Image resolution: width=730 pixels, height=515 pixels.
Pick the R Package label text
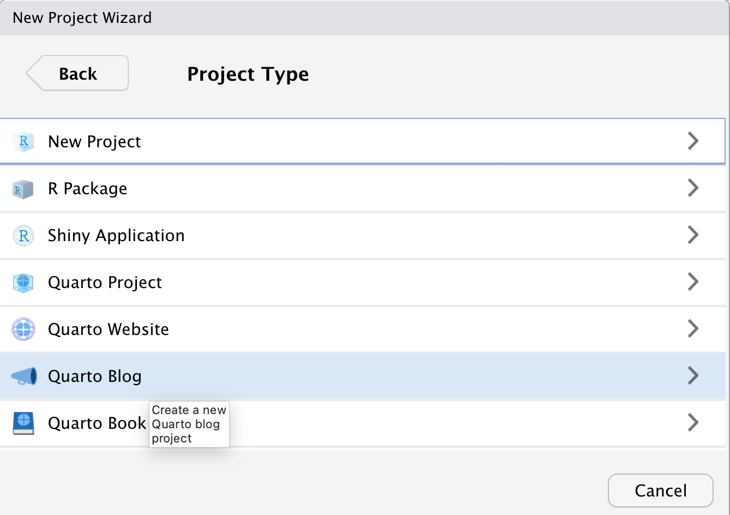click(x=87, y=189)
